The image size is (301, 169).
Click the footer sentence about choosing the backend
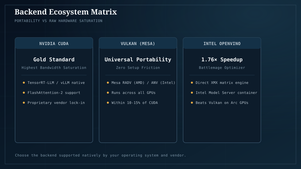click(101, 155)
